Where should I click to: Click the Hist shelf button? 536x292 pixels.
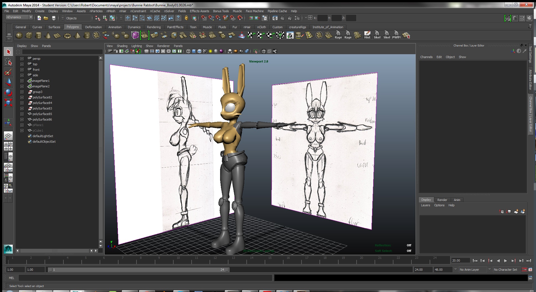pos(367,35)
